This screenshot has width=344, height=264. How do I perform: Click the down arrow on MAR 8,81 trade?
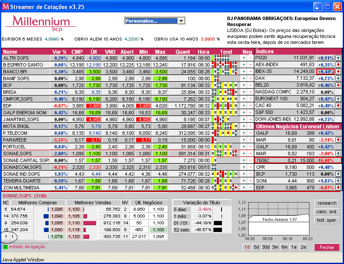[x=338, y=140]
